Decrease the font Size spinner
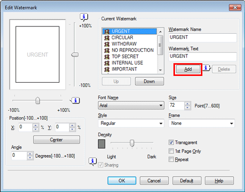 (187, 108)
